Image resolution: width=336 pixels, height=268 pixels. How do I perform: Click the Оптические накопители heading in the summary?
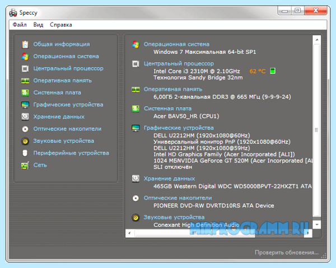tap(178, 198)
